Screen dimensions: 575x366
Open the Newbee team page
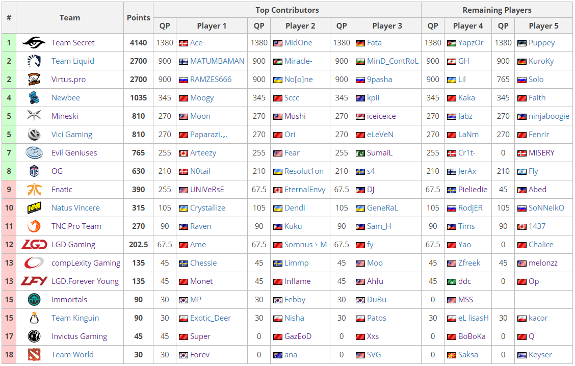click(x=66, y=98)
